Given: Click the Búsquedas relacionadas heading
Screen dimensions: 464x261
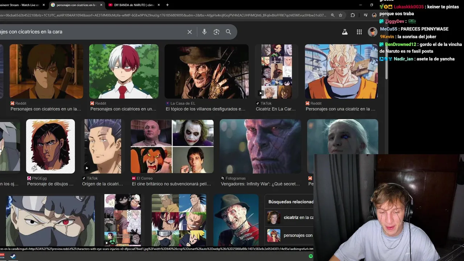Looking at the screenshot, I should pos(291,202).
